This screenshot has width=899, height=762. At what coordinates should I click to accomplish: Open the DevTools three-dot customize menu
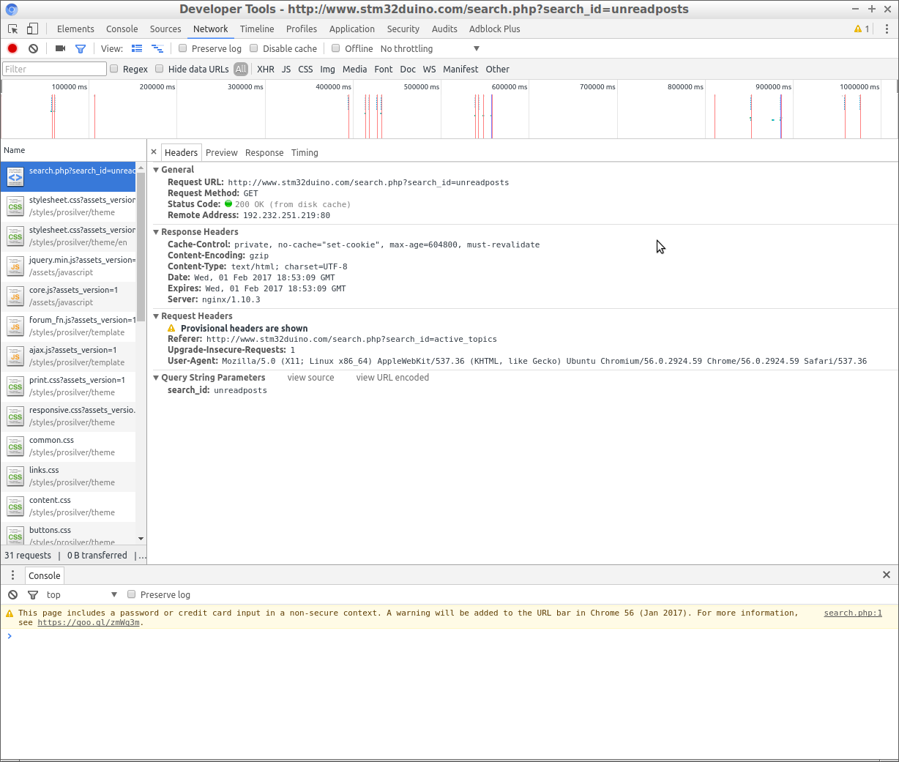887,29
